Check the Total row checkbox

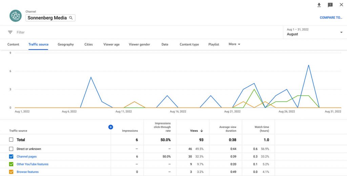pos(11,140)
